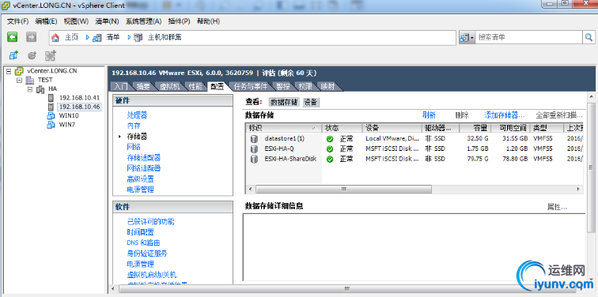Select the 数据存储 view button
This screenshot has height=297, width=598.
[x=285, y=103]
